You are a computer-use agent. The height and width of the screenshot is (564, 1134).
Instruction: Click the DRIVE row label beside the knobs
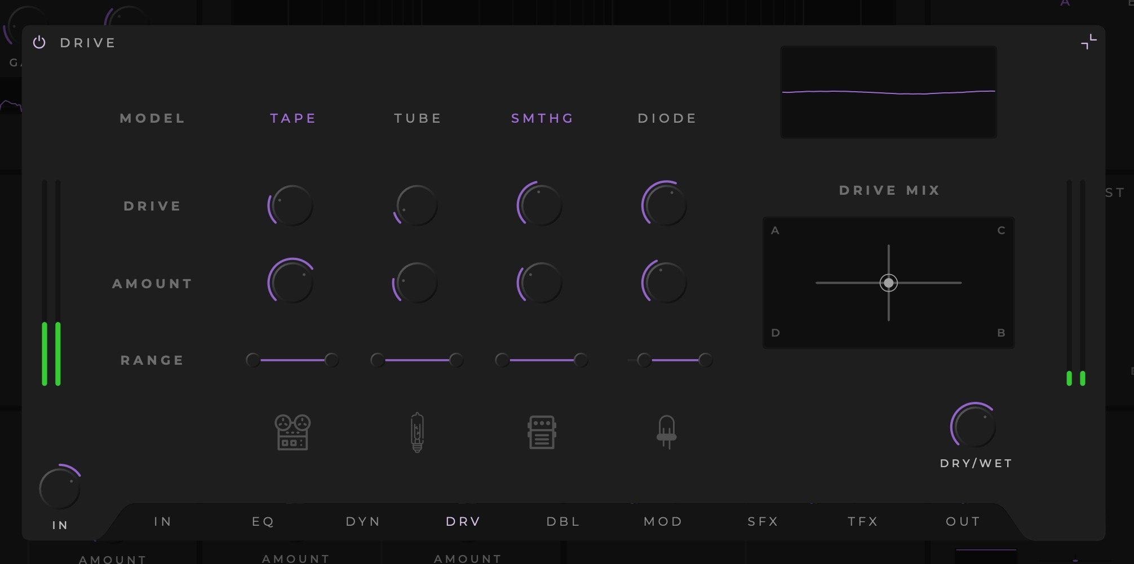(152, 206)
